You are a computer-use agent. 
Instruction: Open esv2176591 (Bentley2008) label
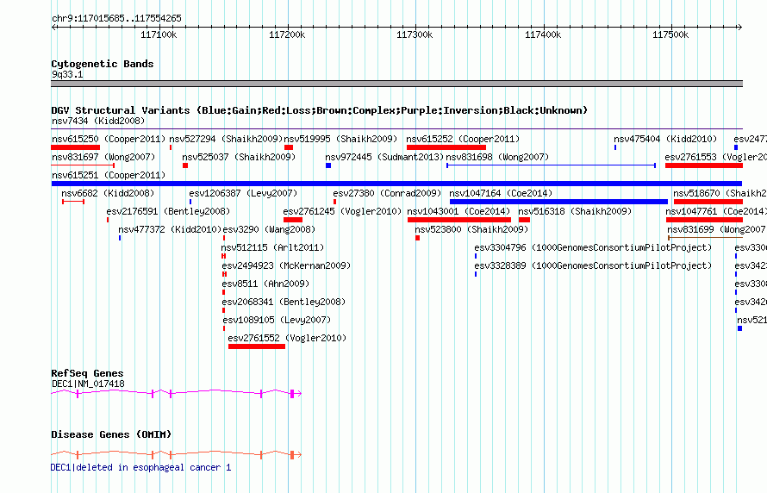pos(168,211)
